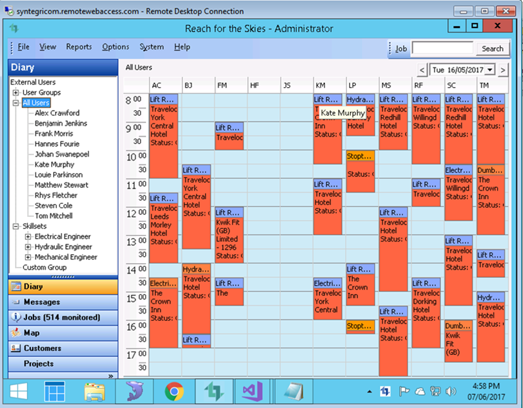The width and height of the screenshot is (523, 408).
Task: Expand the Hydraulic Engineer node
Action: 28,247
